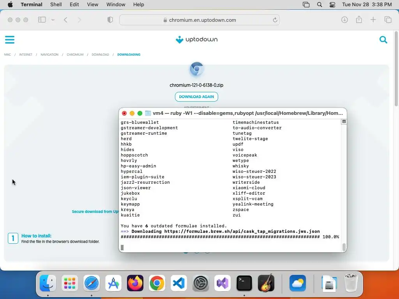Click the Terminal window scrollbar thumb

(344, 247)
